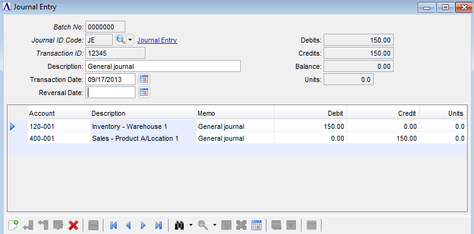Image resolution: width=474 pixels, height=234 pixels.
Task: Go to the next record
Action: pyautogui.click(x=144, y=225)
